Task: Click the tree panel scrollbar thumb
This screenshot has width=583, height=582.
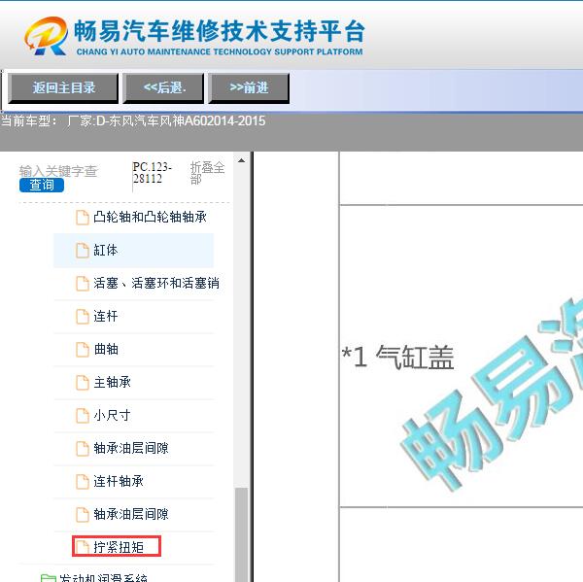Action: (x=242, y=534)
